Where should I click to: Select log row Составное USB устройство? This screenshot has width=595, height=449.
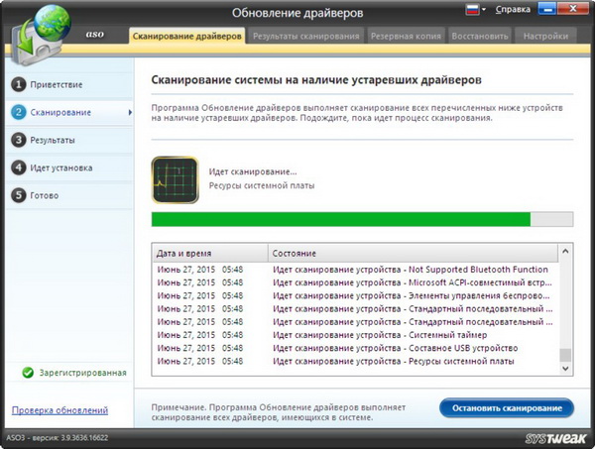355,348
